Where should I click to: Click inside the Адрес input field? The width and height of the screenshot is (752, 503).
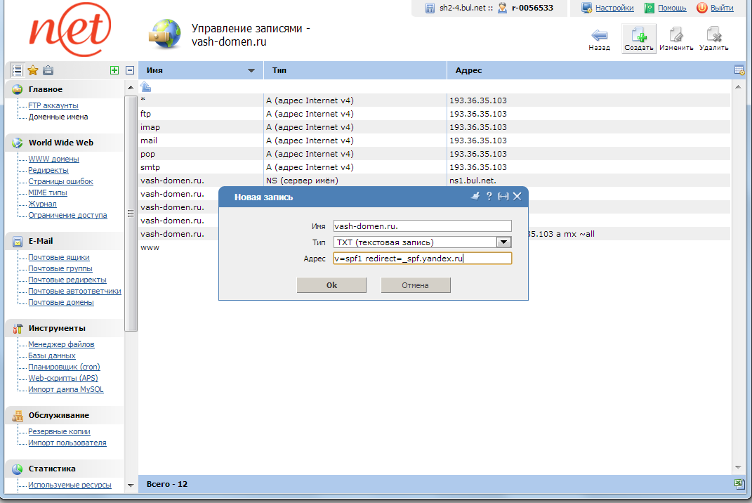(x=422, y=259)
